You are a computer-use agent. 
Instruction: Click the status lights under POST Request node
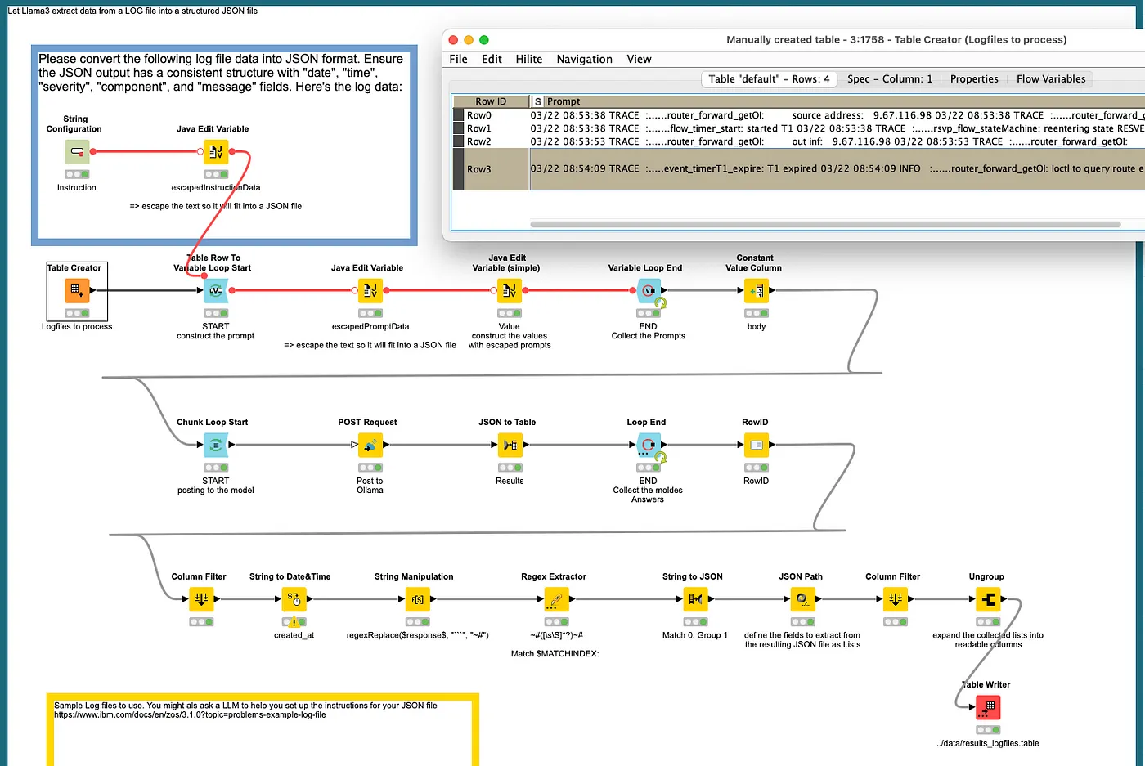(370, 468)
